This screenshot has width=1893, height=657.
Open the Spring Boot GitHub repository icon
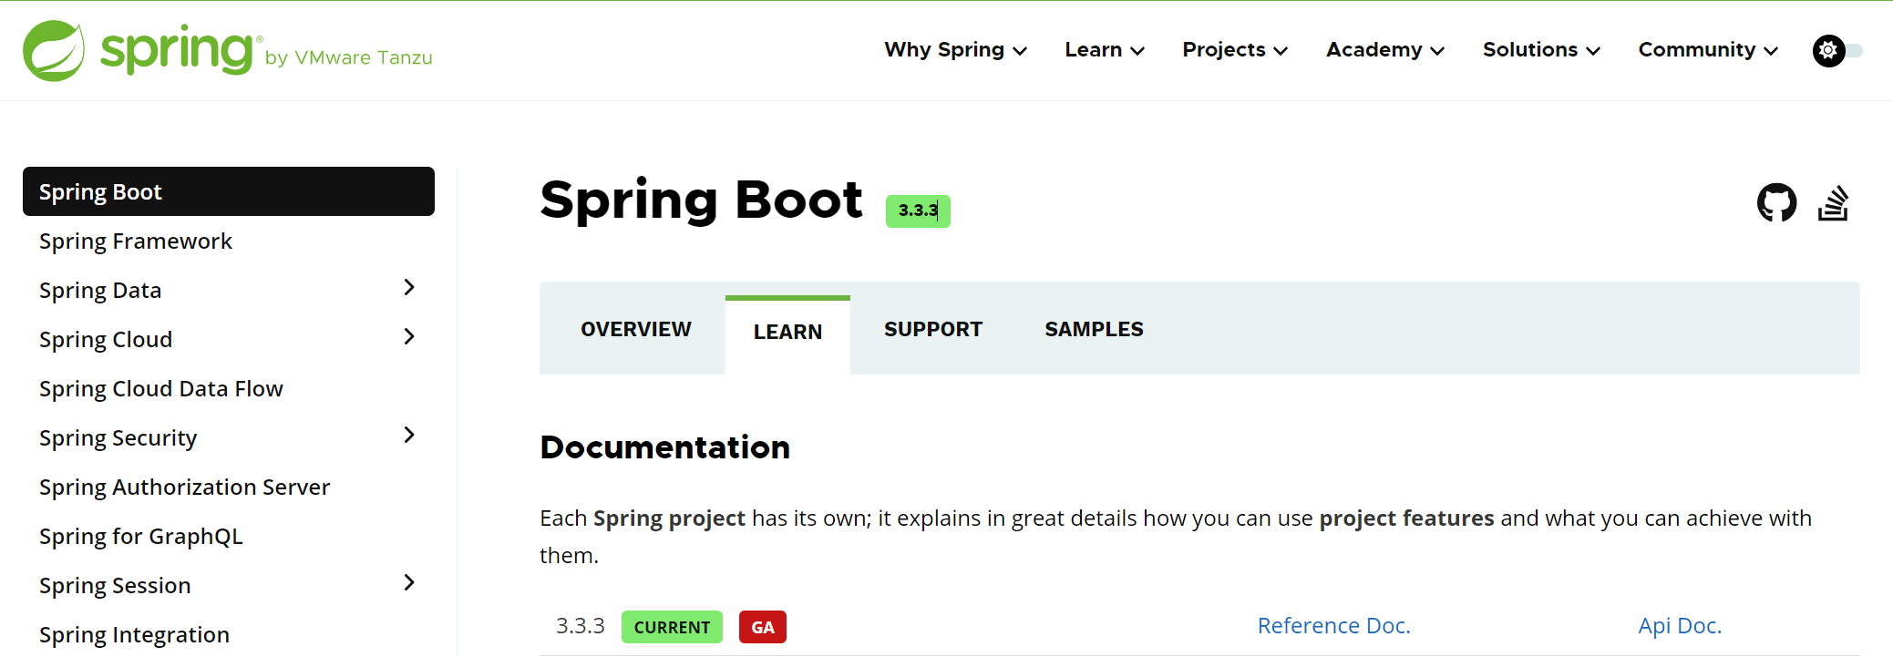(1776, 202)
